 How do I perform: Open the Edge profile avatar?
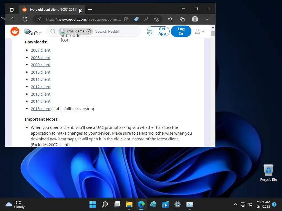tap(195, 19)
